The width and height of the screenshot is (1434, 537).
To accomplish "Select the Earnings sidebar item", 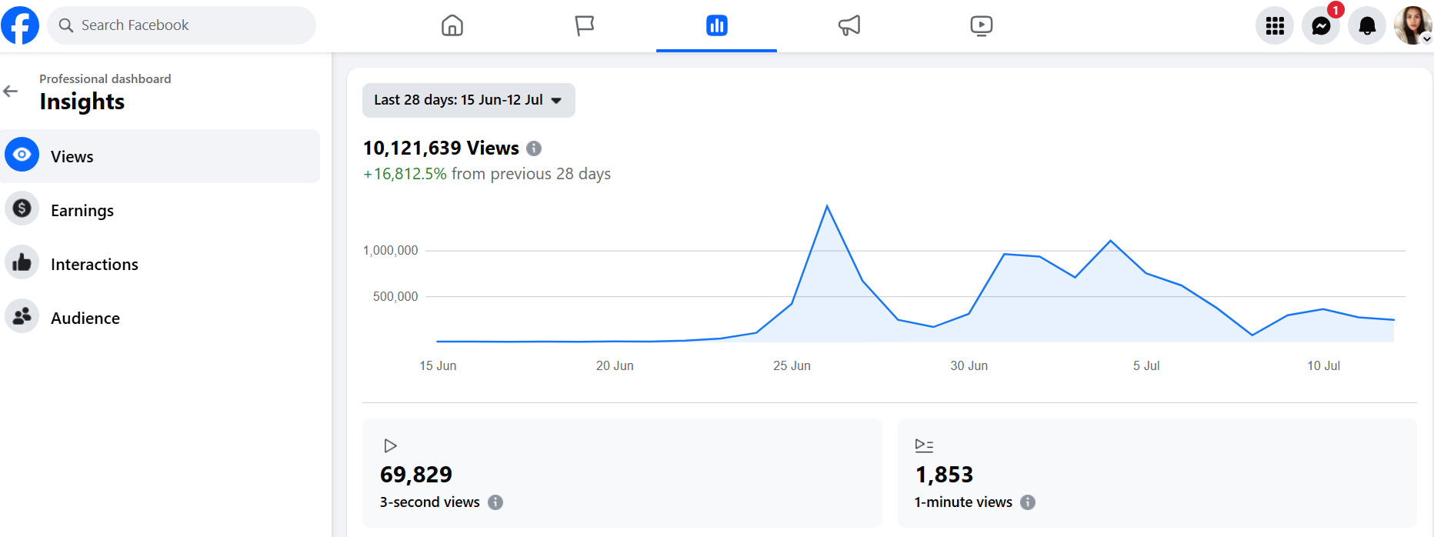I will [82, 210].
